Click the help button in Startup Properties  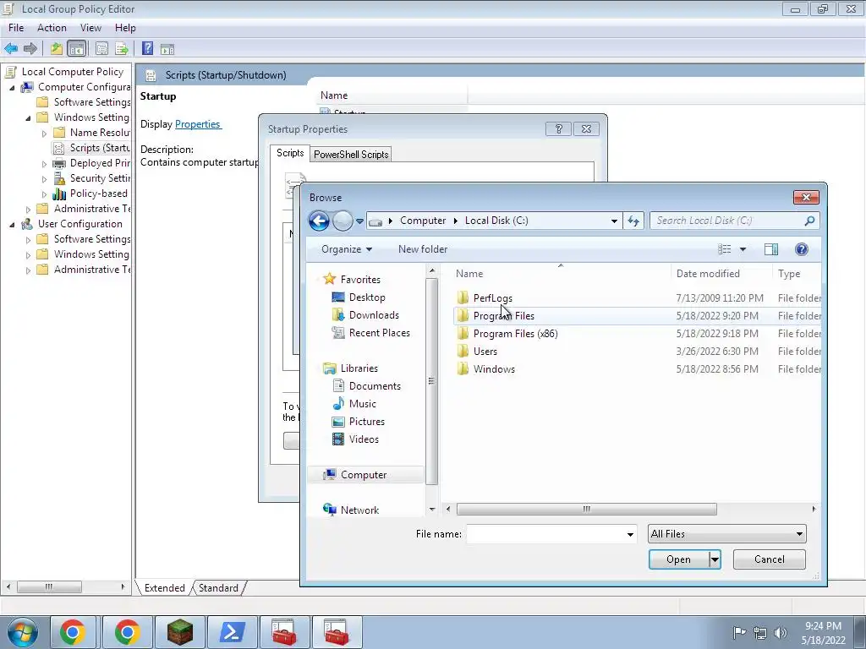point(558,128)
